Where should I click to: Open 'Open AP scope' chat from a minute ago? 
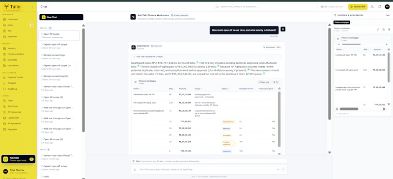[x=59, y=35]
